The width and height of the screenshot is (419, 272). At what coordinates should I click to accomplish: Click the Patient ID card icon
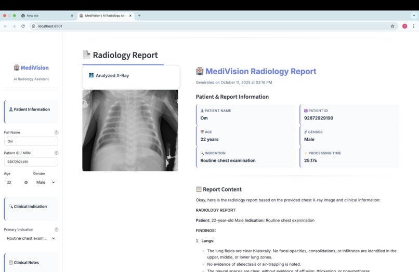pos(306,111)
